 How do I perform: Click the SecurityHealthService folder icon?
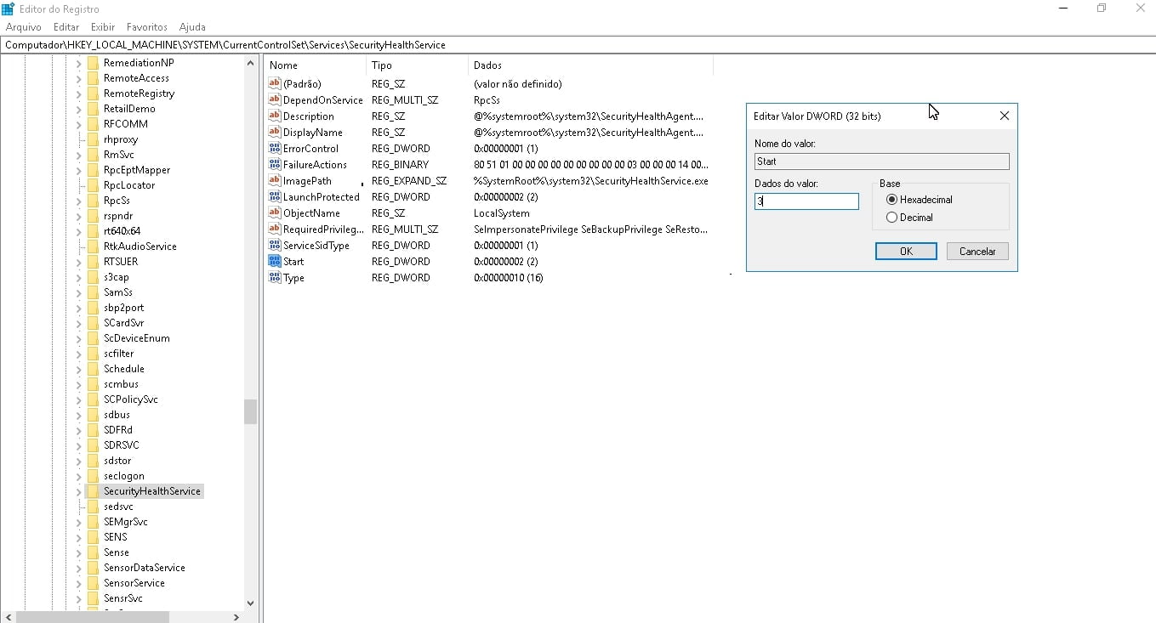pyautogui.click(x=93, y=491)
